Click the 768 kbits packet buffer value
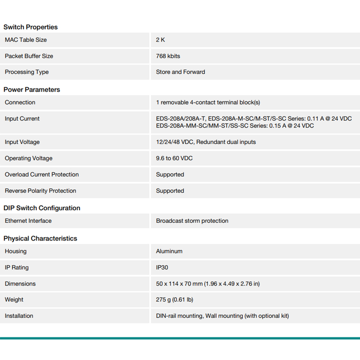Viewport: 360px width, 360px height. (x=168, y=56)
